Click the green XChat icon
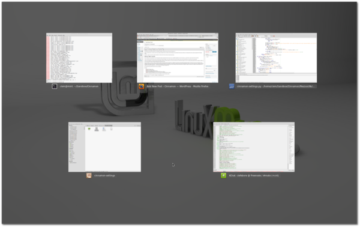Image resolution: width=360 pixels, height=227 pixels. click(223, 175)
